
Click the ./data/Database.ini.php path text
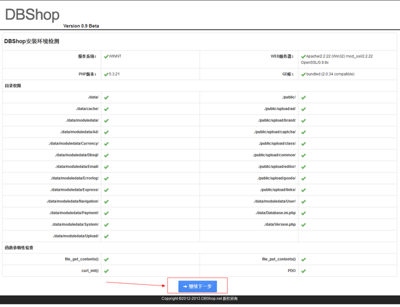coord(276,213)
